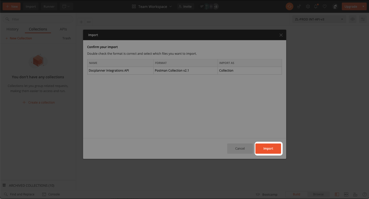The width and height of the screenshot is (369, 199).
Task: Click the FORMAT column header
Action: pos(186,63)
